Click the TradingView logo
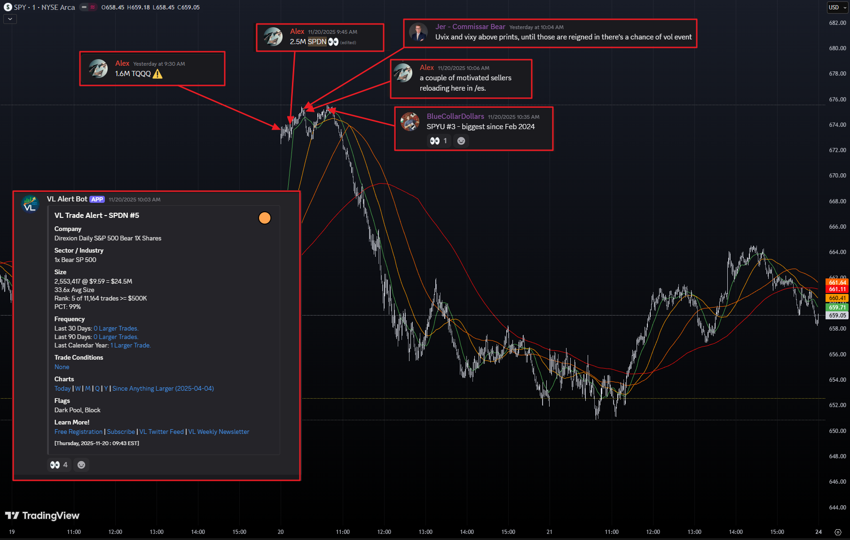Viewport: 850px width, 540px height. coord(42,516)
